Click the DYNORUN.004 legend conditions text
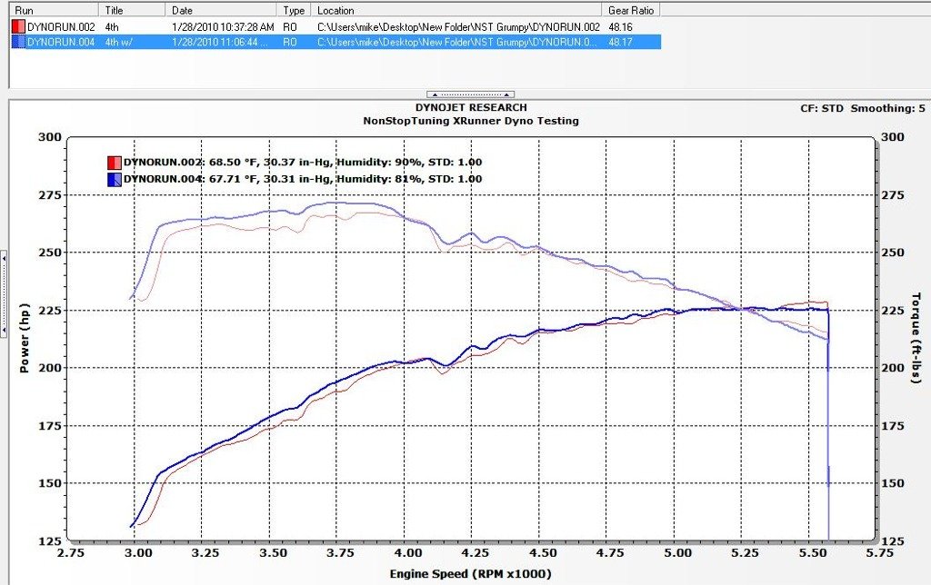 click(x=303, y=179)
